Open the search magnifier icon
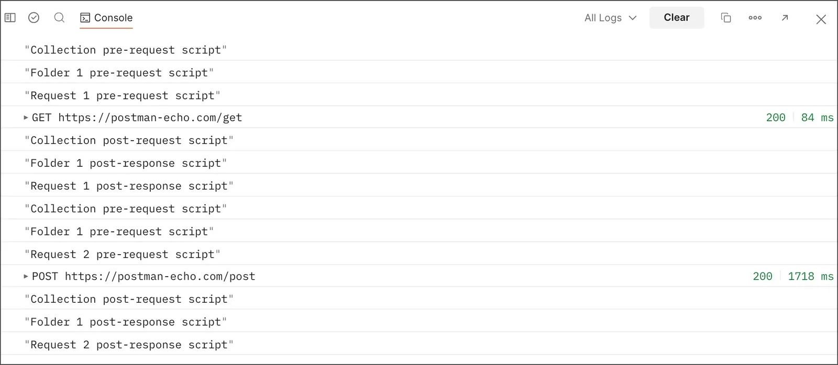Viewport: 838px width, 365px height. click(59, 18)
